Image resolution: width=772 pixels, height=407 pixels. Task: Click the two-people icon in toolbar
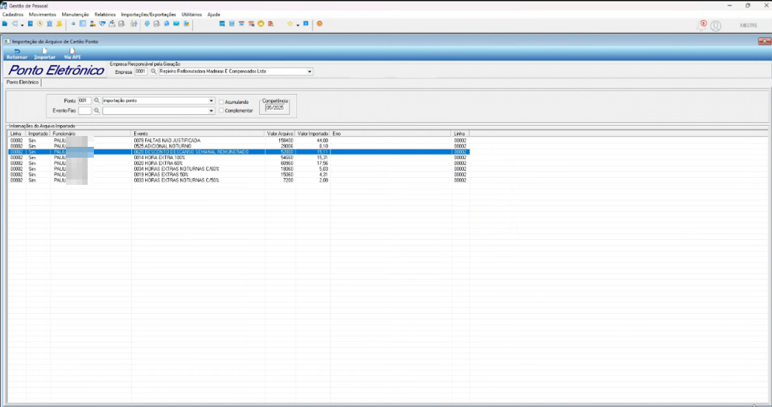click(133, 23)
